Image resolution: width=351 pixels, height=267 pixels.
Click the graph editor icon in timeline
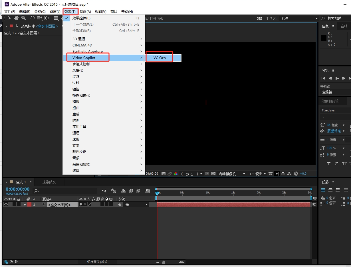(148, 191)
